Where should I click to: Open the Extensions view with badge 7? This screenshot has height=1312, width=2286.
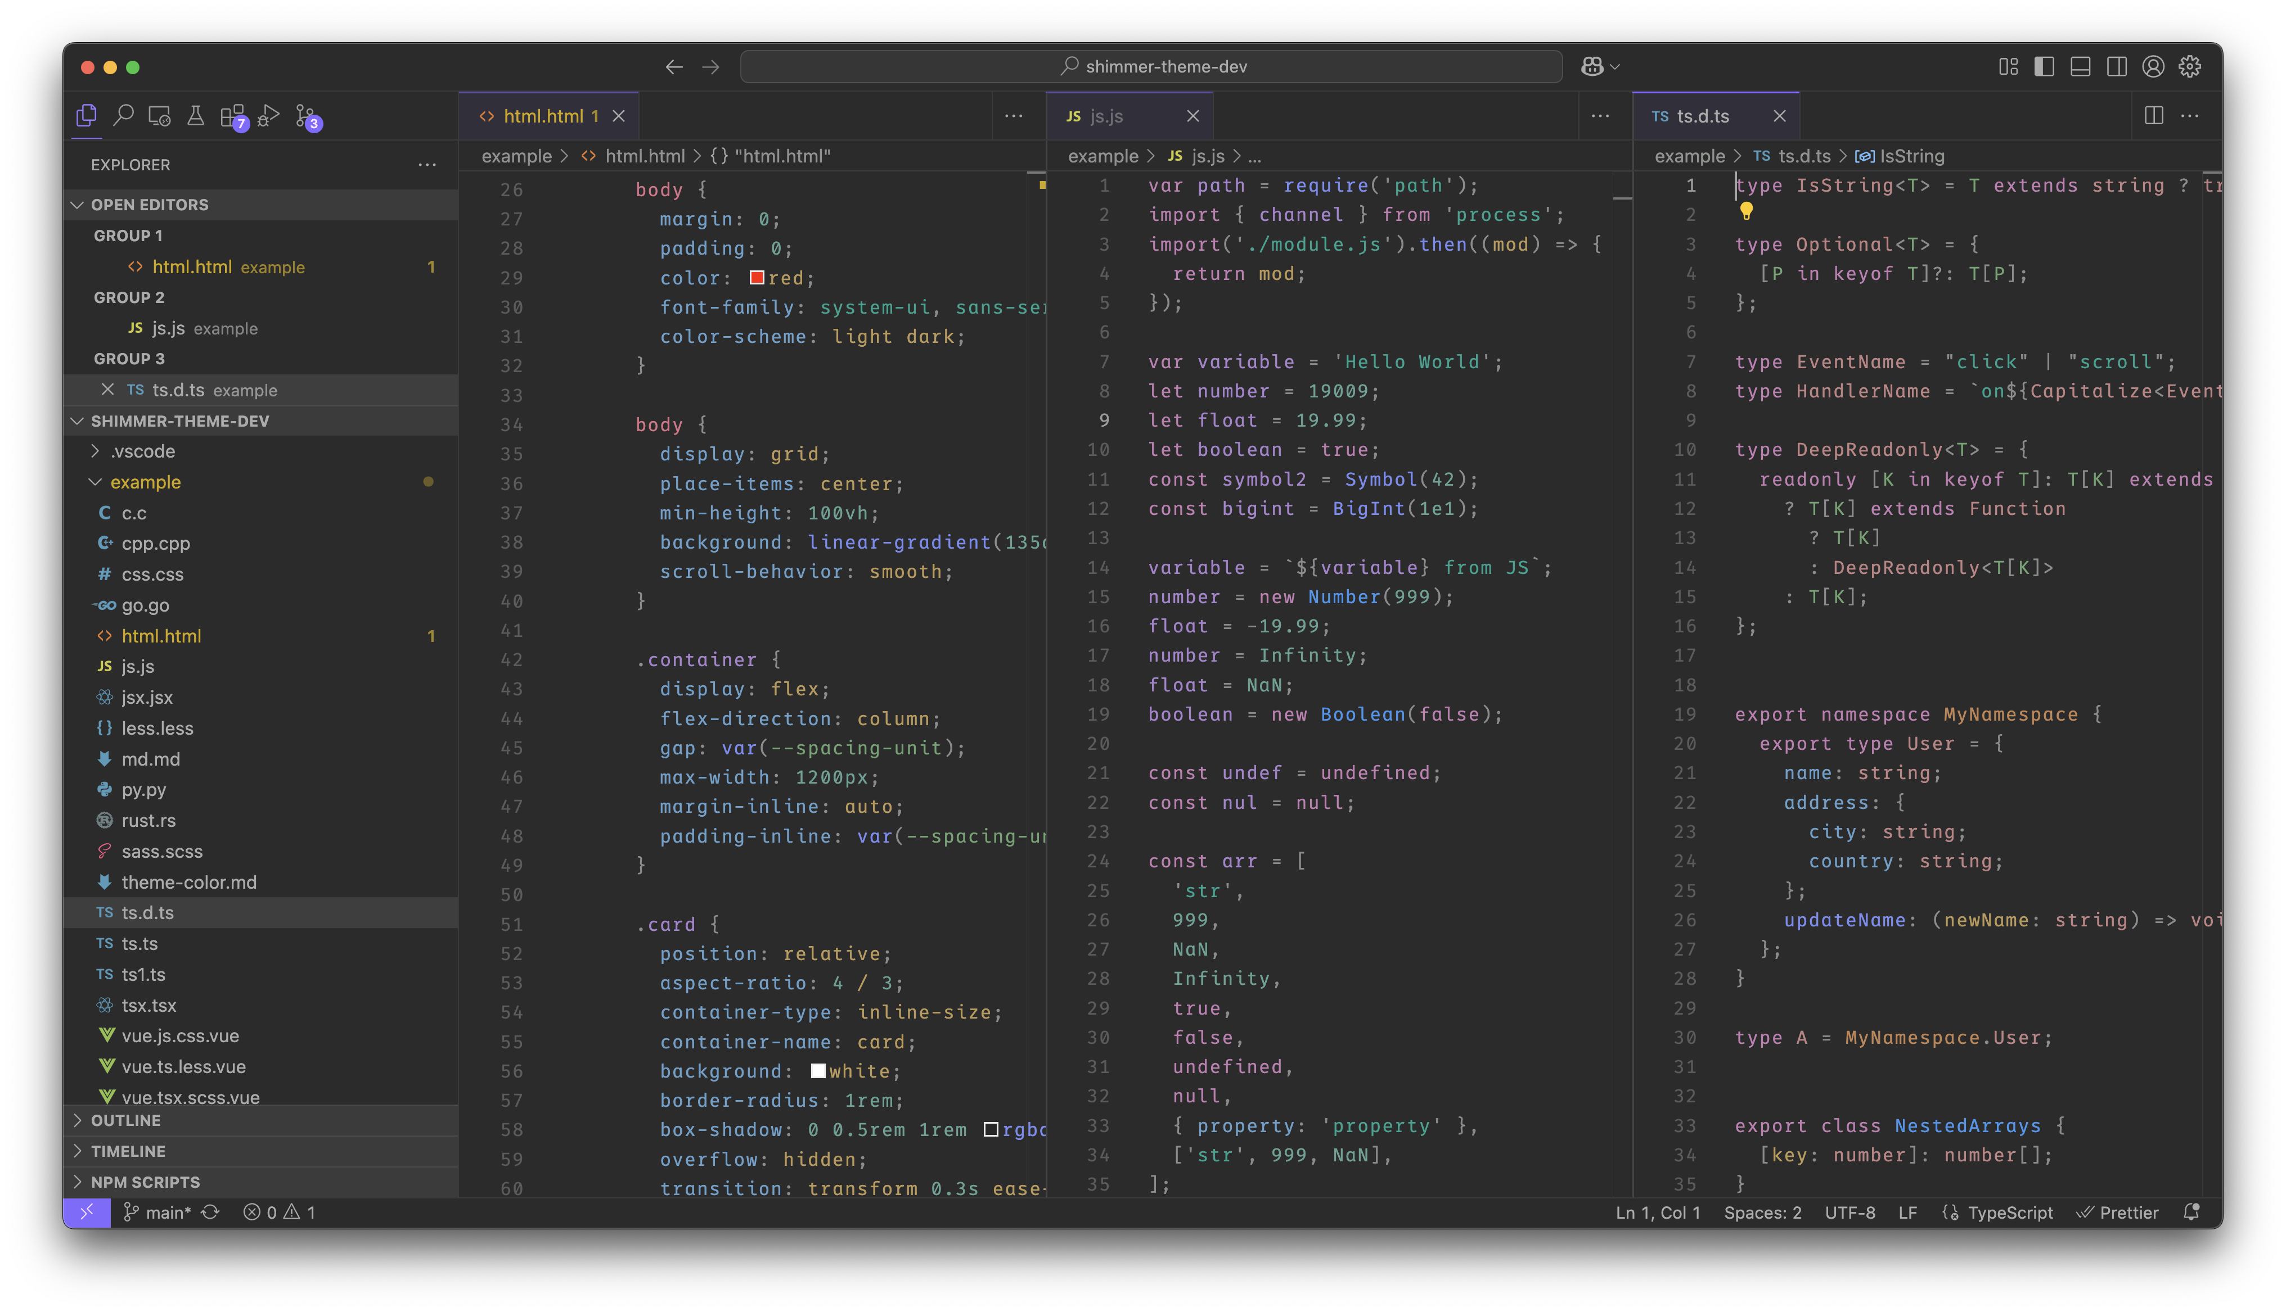tap(232, 115)
